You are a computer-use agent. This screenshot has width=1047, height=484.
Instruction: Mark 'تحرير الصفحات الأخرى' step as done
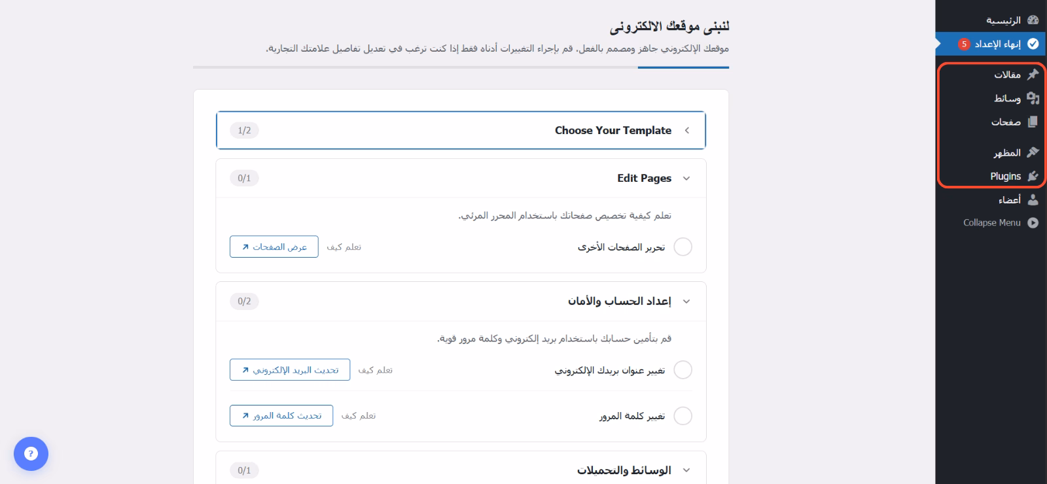coord(683,247)
